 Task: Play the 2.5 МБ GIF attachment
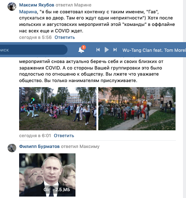coord(47,175)
